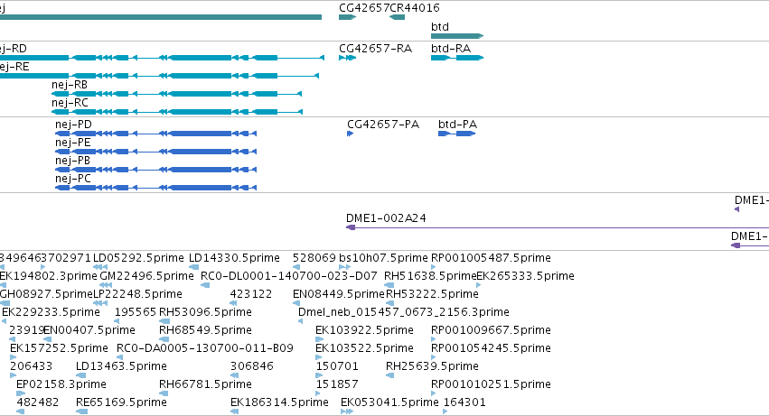Select EST LD14330.5prime
Viewport: 769px width, 416px height.
[234, 258]
